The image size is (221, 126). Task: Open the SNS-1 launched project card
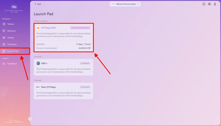pyautogui.click(x=63, y=67)
